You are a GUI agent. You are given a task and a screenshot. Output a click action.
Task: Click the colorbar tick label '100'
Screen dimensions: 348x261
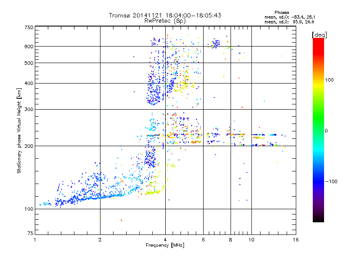329,80
